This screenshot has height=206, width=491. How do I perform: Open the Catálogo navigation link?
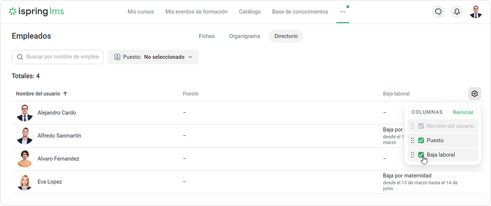[250, 12]
